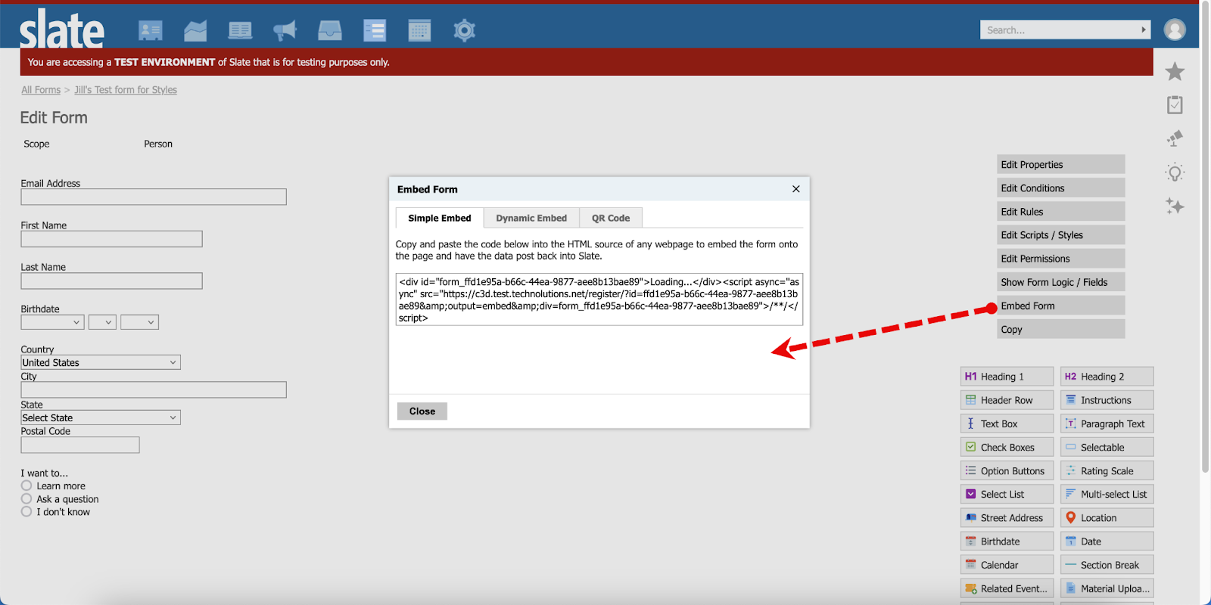
Task: Open the Country dropdown showing United States
Action: click(101, 362)
